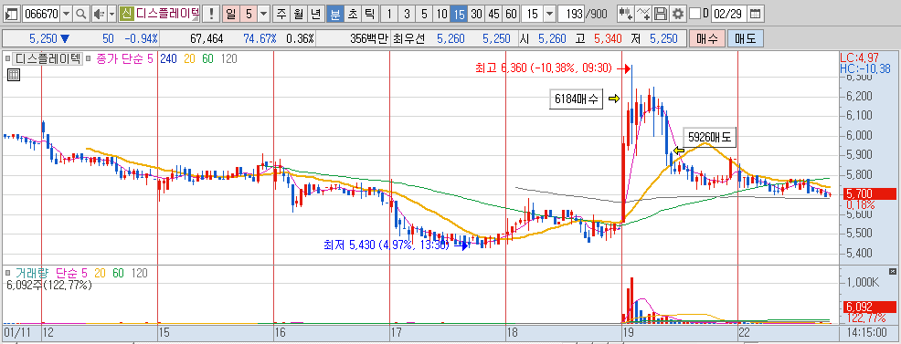Select 년 yearly chart period
901x344 pixels.
coord(315,14)
